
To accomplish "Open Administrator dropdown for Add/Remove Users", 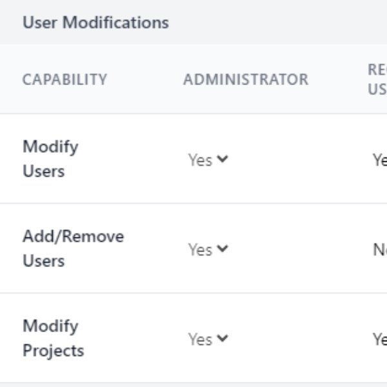I will (208, 249).
